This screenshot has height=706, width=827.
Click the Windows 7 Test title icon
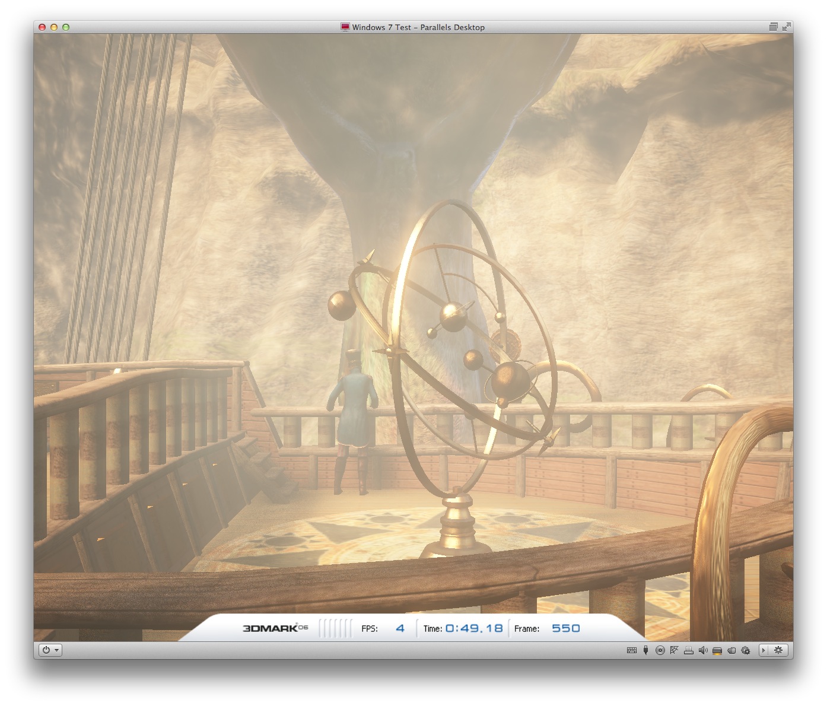tap(345, 27)
